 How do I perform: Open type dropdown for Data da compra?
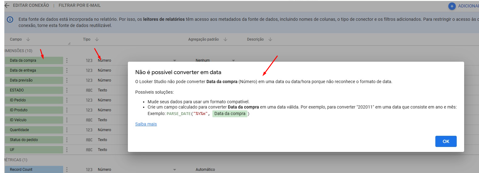(x=174, y=60)
